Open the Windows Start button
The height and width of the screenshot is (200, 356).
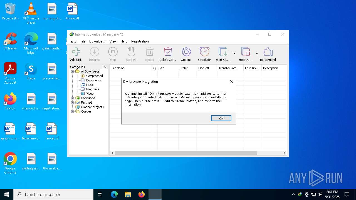7,194
